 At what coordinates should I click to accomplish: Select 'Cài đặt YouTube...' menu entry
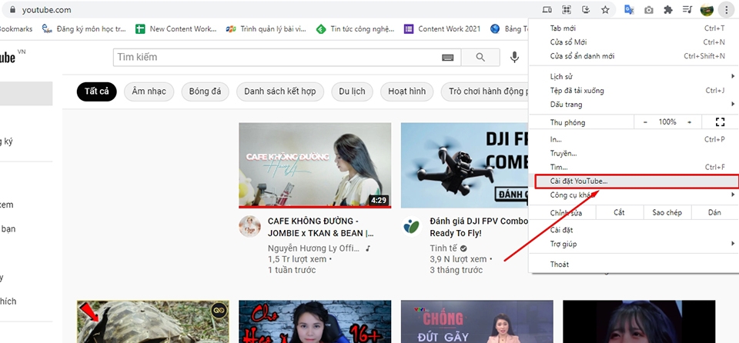pyautogui.click(x=634, y=181)
